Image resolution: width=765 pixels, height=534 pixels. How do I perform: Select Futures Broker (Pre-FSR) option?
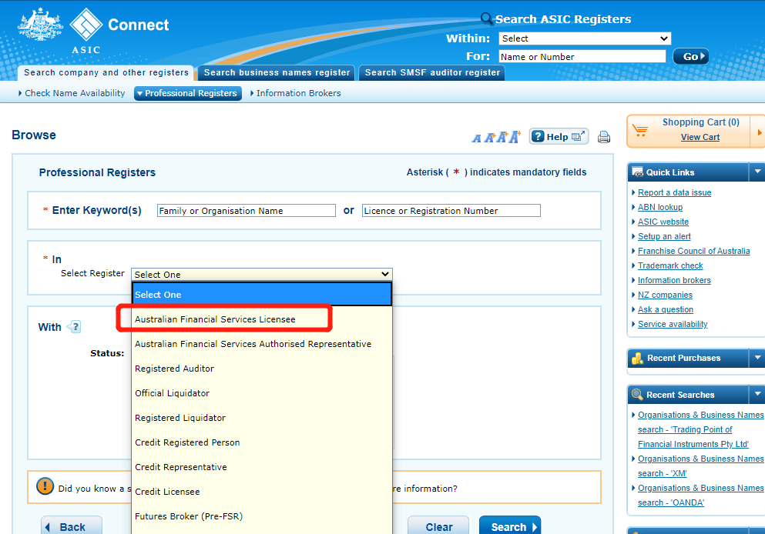(261, 516)
